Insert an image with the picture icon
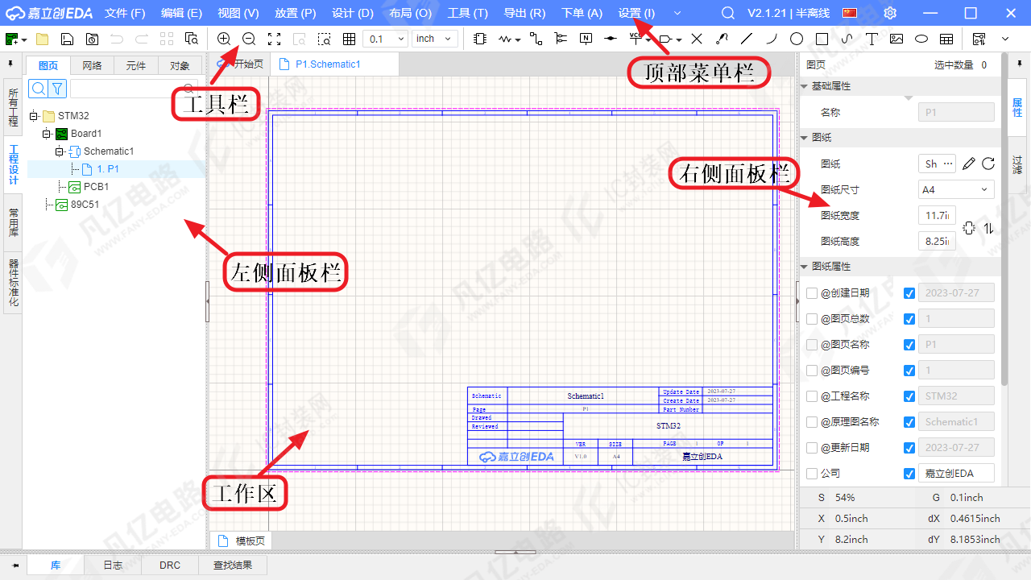 pos(896,39)
